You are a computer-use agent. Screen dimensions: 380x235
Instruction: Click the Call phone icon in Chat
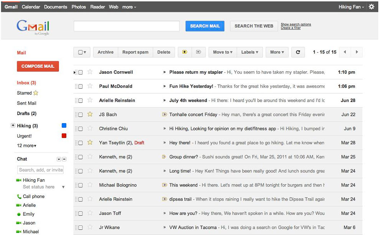click(19, 197)
